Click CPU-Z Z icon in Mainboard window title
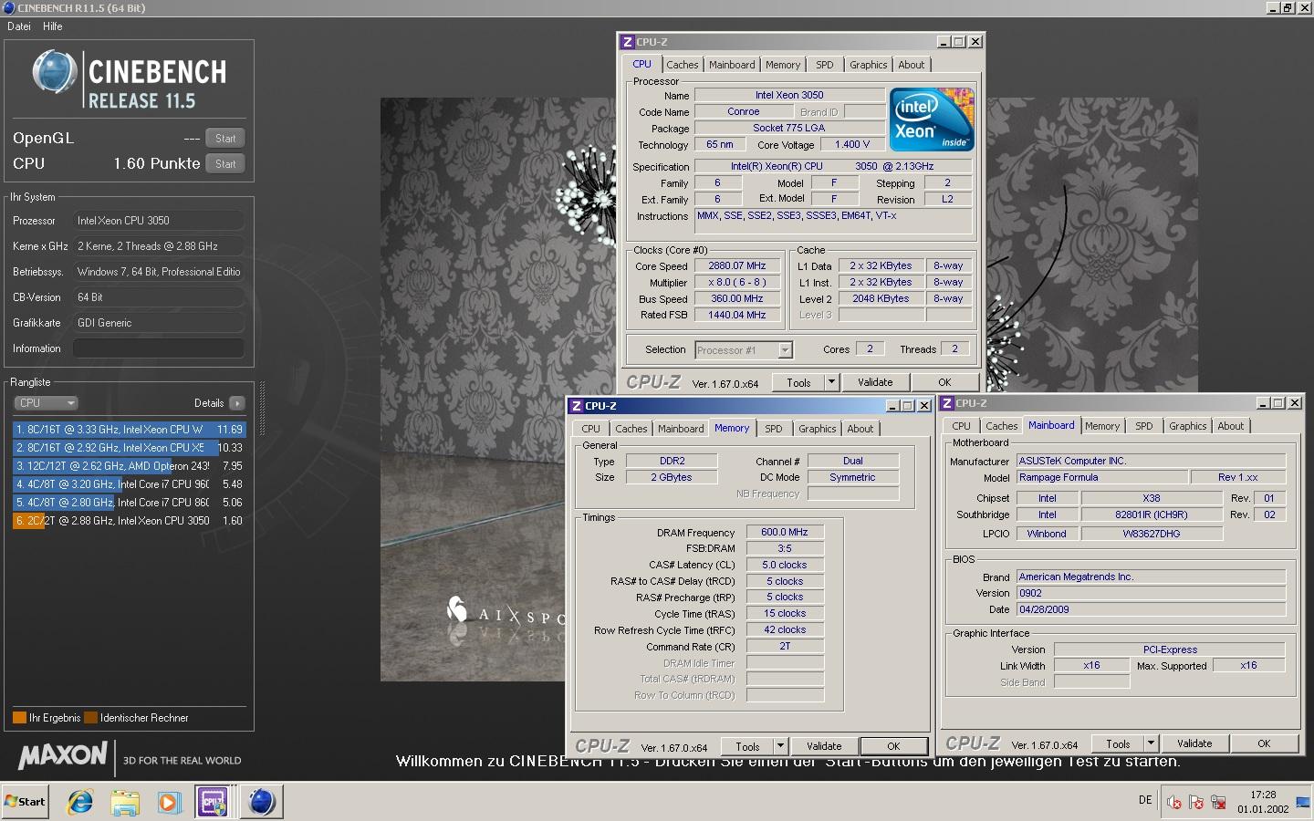This screenshot has height=821, width=1314. [x=946, y=403]
